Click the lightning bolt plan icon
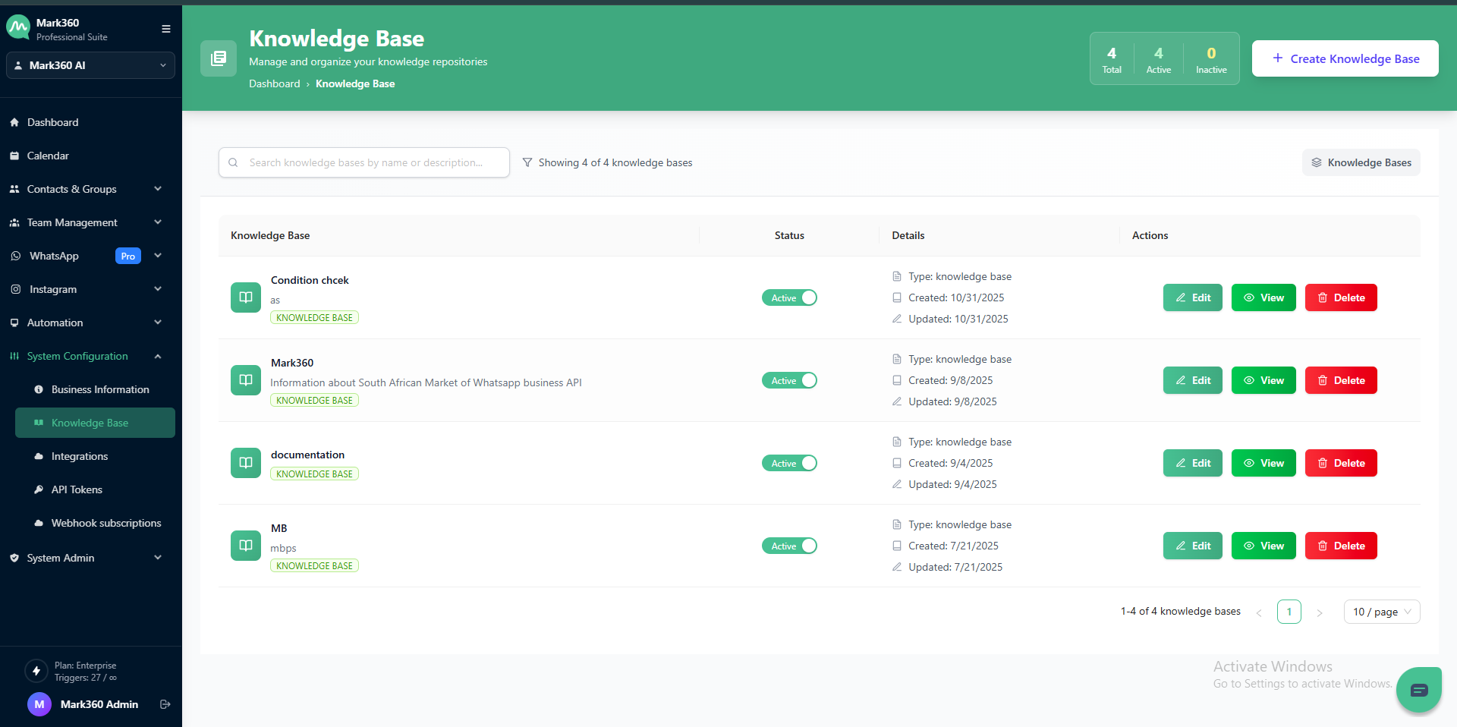The width and height of the screenshot is (1457, 727). [36, 671]
